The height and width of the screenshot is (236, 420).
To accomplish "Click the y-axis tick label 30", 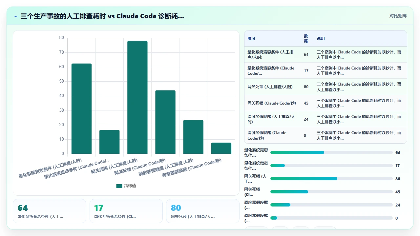I will [61, 110].
